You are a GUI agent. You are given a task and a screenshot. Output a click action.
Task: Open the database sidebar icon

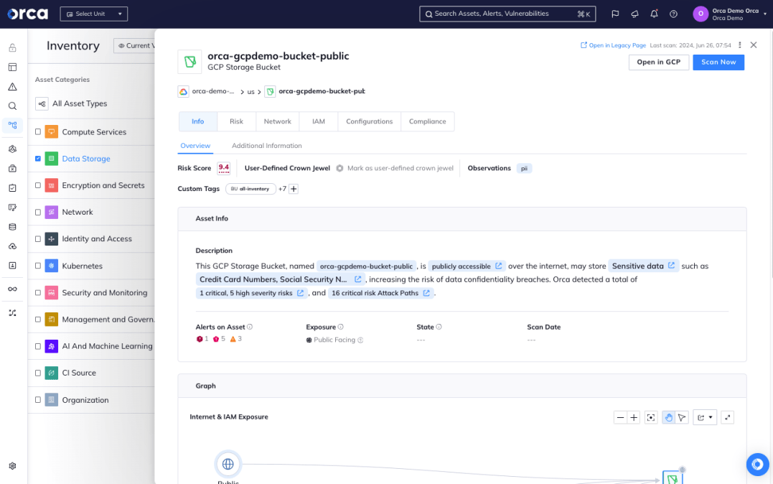pos(13,227)
